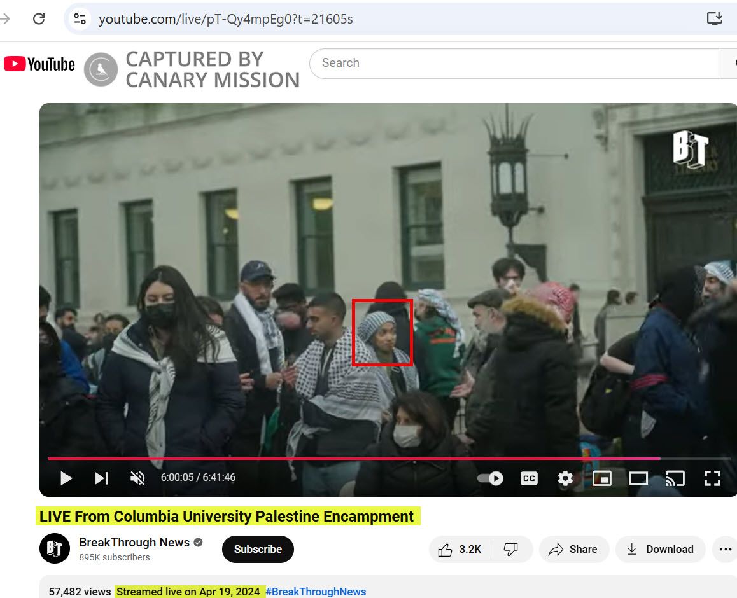
Task: Enable closed captions
Action: click(528, 478)
